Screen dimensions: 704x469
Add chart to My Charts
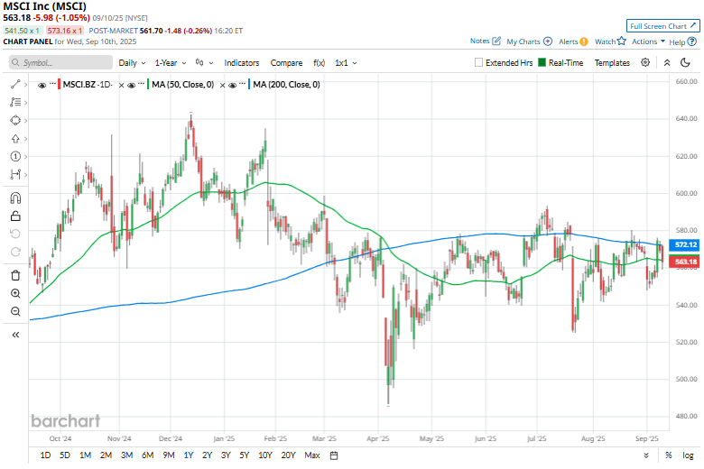[x=548, y=41]
